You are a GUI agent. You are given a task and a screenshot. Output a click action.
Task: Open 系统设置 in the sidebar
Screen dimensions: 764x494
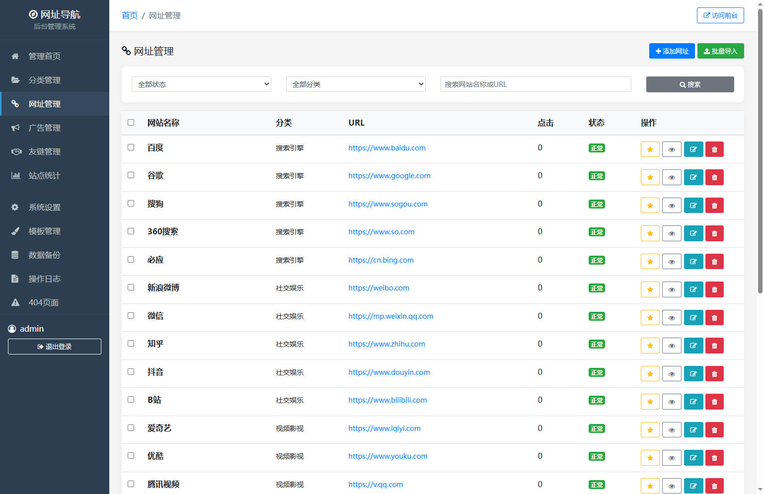pos(55,207)
